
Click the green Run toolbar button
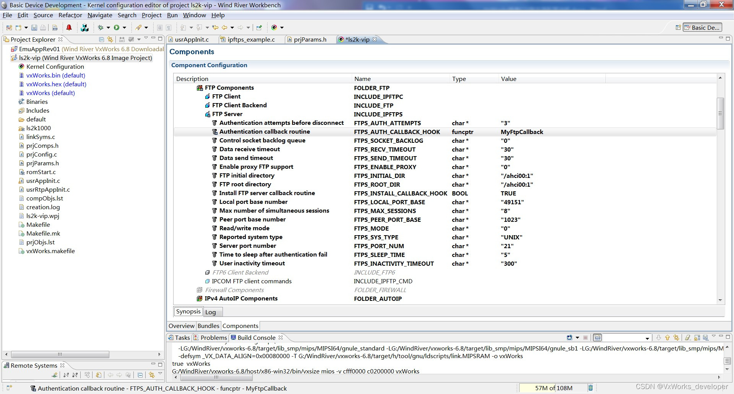tap(117, 27)
